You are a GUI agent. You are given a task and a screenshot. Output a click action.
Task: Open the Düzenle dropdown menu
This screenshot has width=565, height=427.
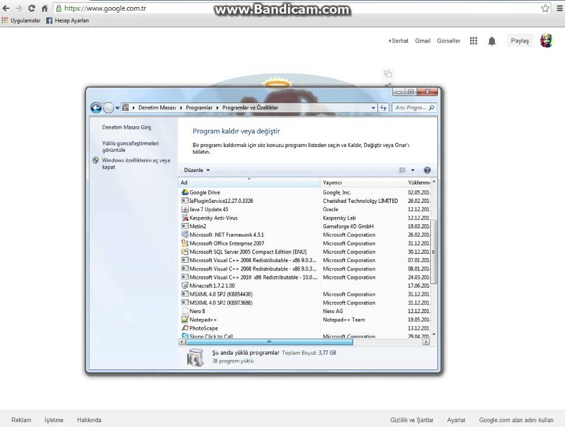pyautogui.click(x=197, y=170)
